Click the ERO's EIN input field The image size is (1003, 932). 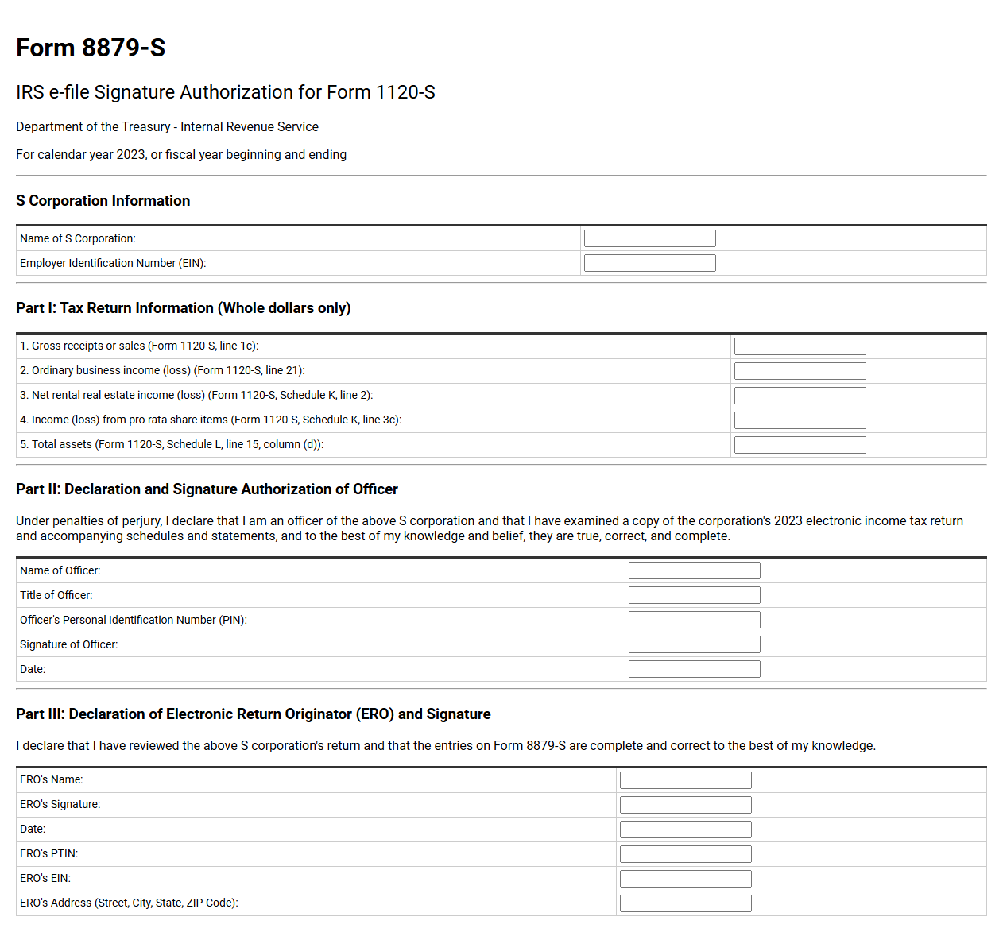(x=685, y=879)
